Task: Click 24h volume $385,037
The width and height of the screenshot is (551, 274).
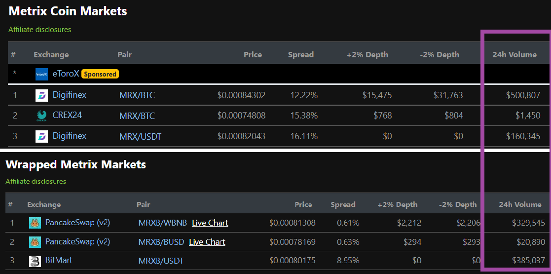Action: click(528, 261)
